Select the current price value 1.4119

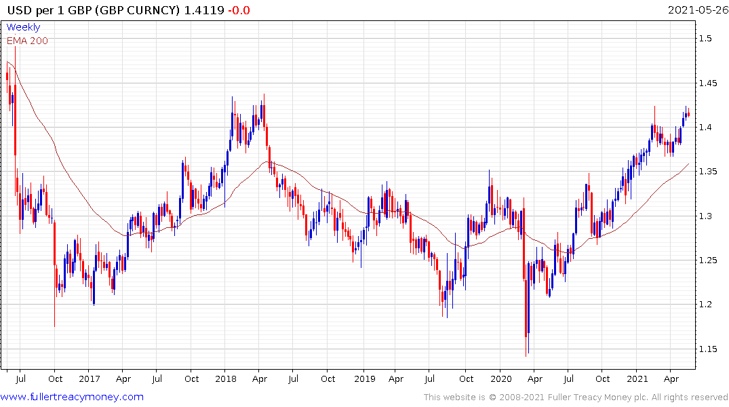[x=204, y=10]
